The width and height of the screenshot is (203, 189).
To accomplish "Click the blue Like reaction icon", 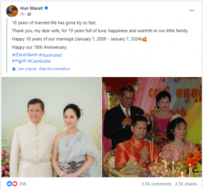I will pos(9,184).
